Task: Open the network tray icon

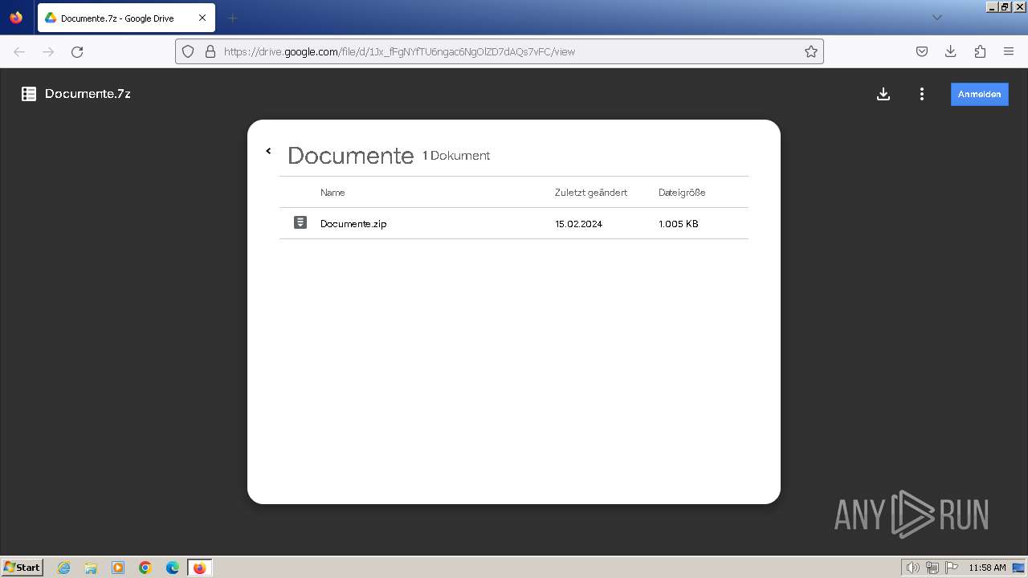Action: coord(932,568)
